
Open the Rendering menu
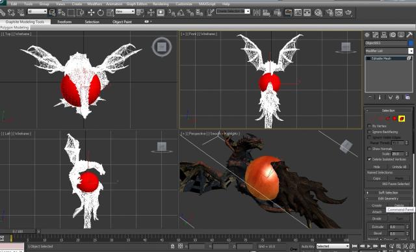click(161, 4)
